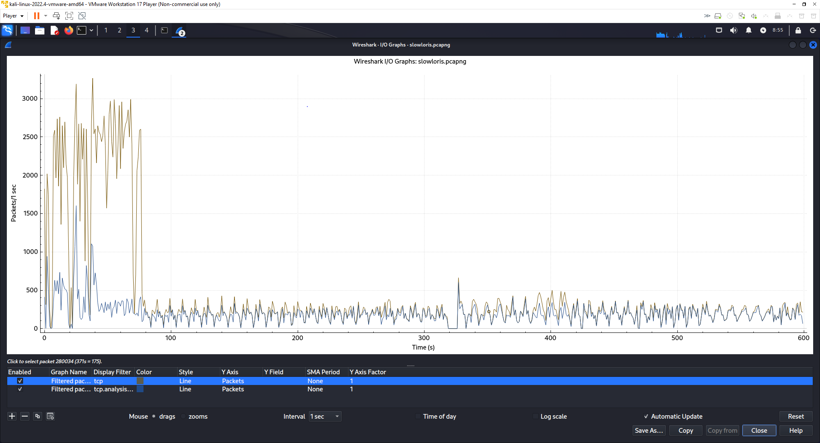Expand the terminal launcher dropdown arrow

[91, 30]
